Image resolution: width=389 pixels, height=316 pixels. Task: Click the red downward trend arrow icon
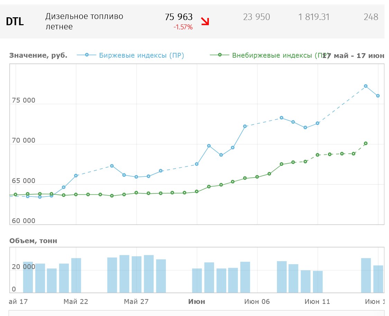205,21
